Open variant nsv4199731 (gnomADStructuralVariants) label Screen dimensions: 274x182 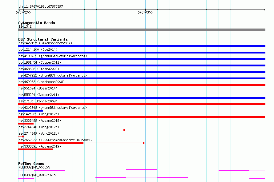click(x=53, y=56)
